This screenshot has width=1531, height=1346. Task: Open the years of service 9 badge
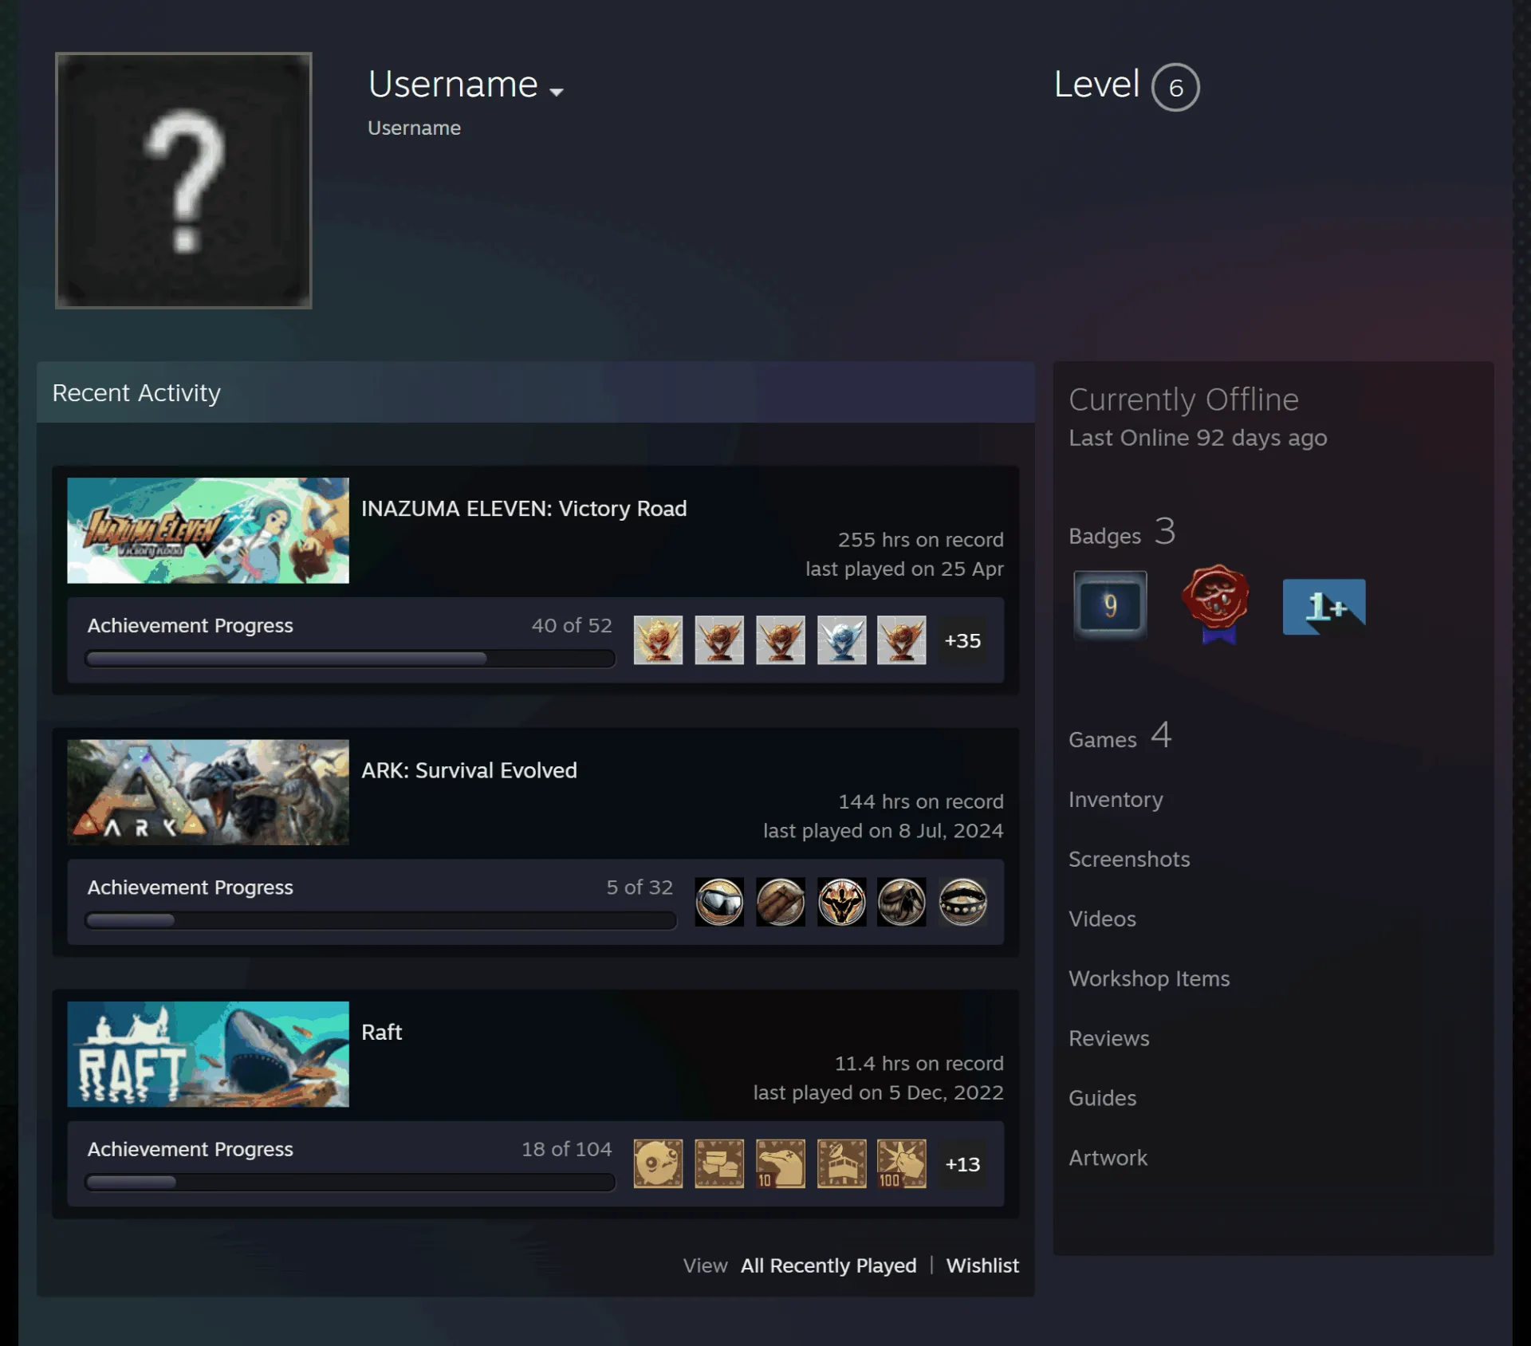click(1110, 605)
